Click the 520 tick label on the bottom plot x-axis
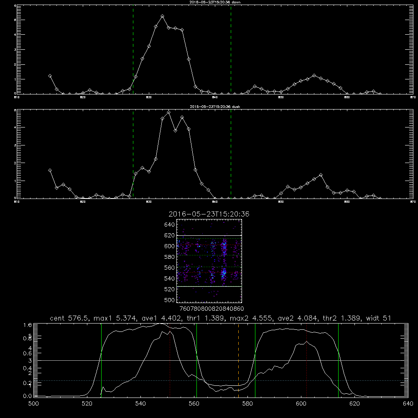The width and height of the screenshot is (418, 418). click(87, 404)
